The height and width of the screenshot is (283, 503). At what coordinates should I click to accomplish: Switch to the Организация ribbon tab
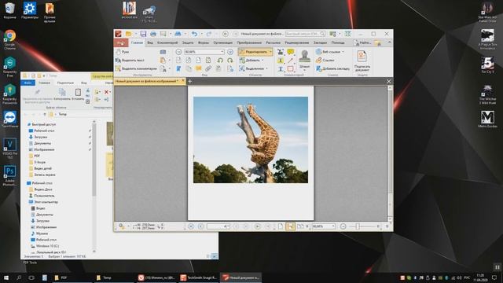[222, 42]
